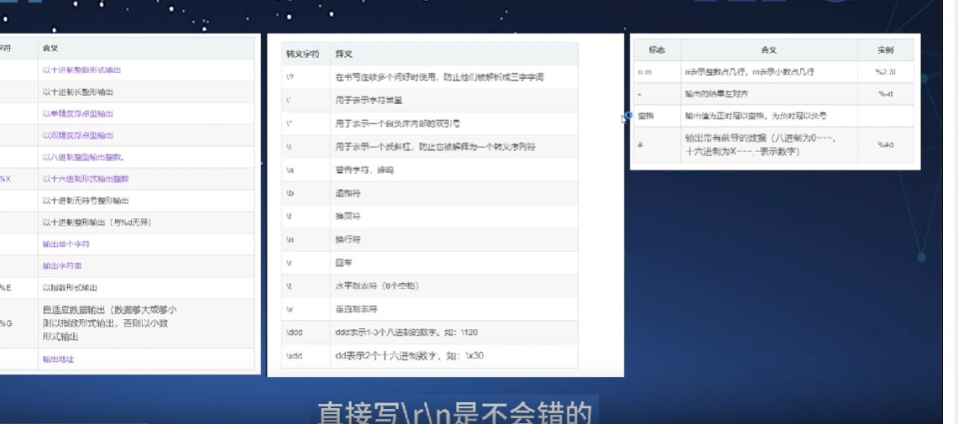Click the subtitle text 直接写\r\n是不会错的
This screenshot has width=958, height=424.
456,414
